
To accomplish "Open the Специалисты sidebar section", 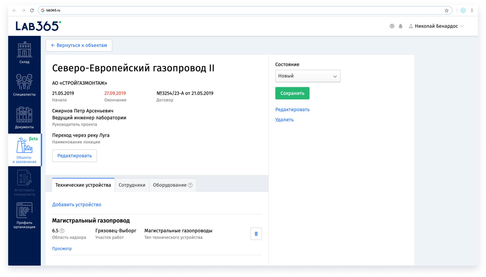I will click(24, 85).
